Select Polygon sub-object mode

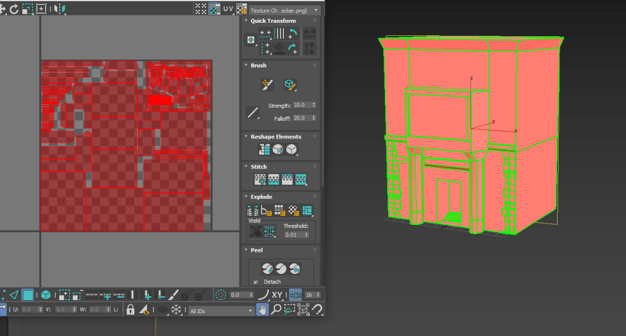(x=28, y=295)
